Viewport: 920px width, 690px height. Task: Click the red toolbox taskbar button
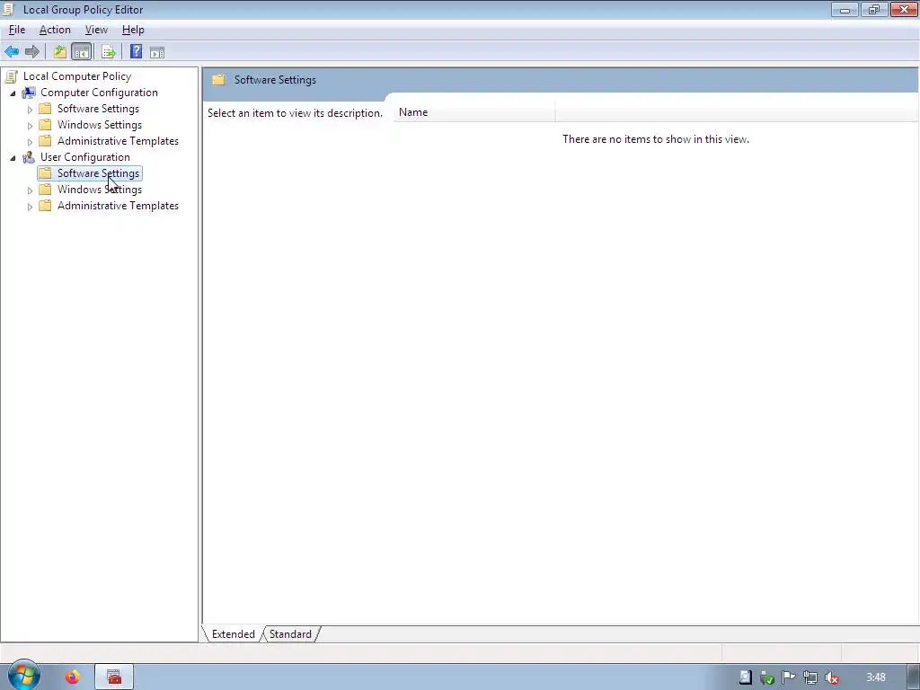pos(114,677)
